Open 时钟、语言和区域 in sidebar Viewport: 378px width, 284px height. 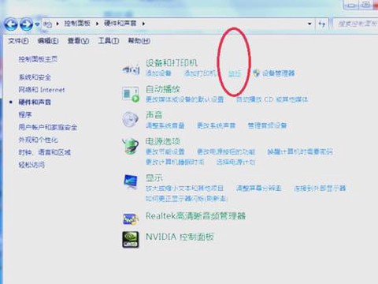pyautogui.click(x=44, y=152)
